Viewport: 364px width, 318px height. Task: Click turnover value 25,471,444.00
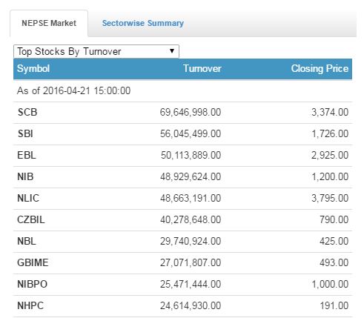coord(191,285)
